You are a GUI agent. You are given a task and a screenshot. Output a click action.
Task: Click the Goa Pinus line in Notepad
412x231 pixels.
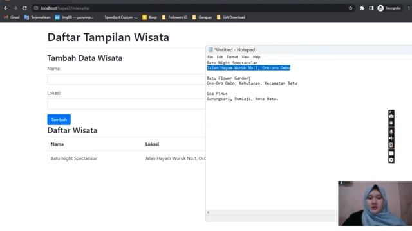pos(217,94)
